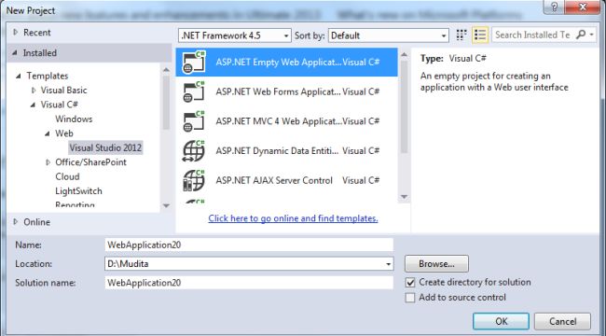Screen dimensions: 606x336
Task: Select 'ASP.NET Dynamic Data Entiti...' row text
Action: click(277, 150)
